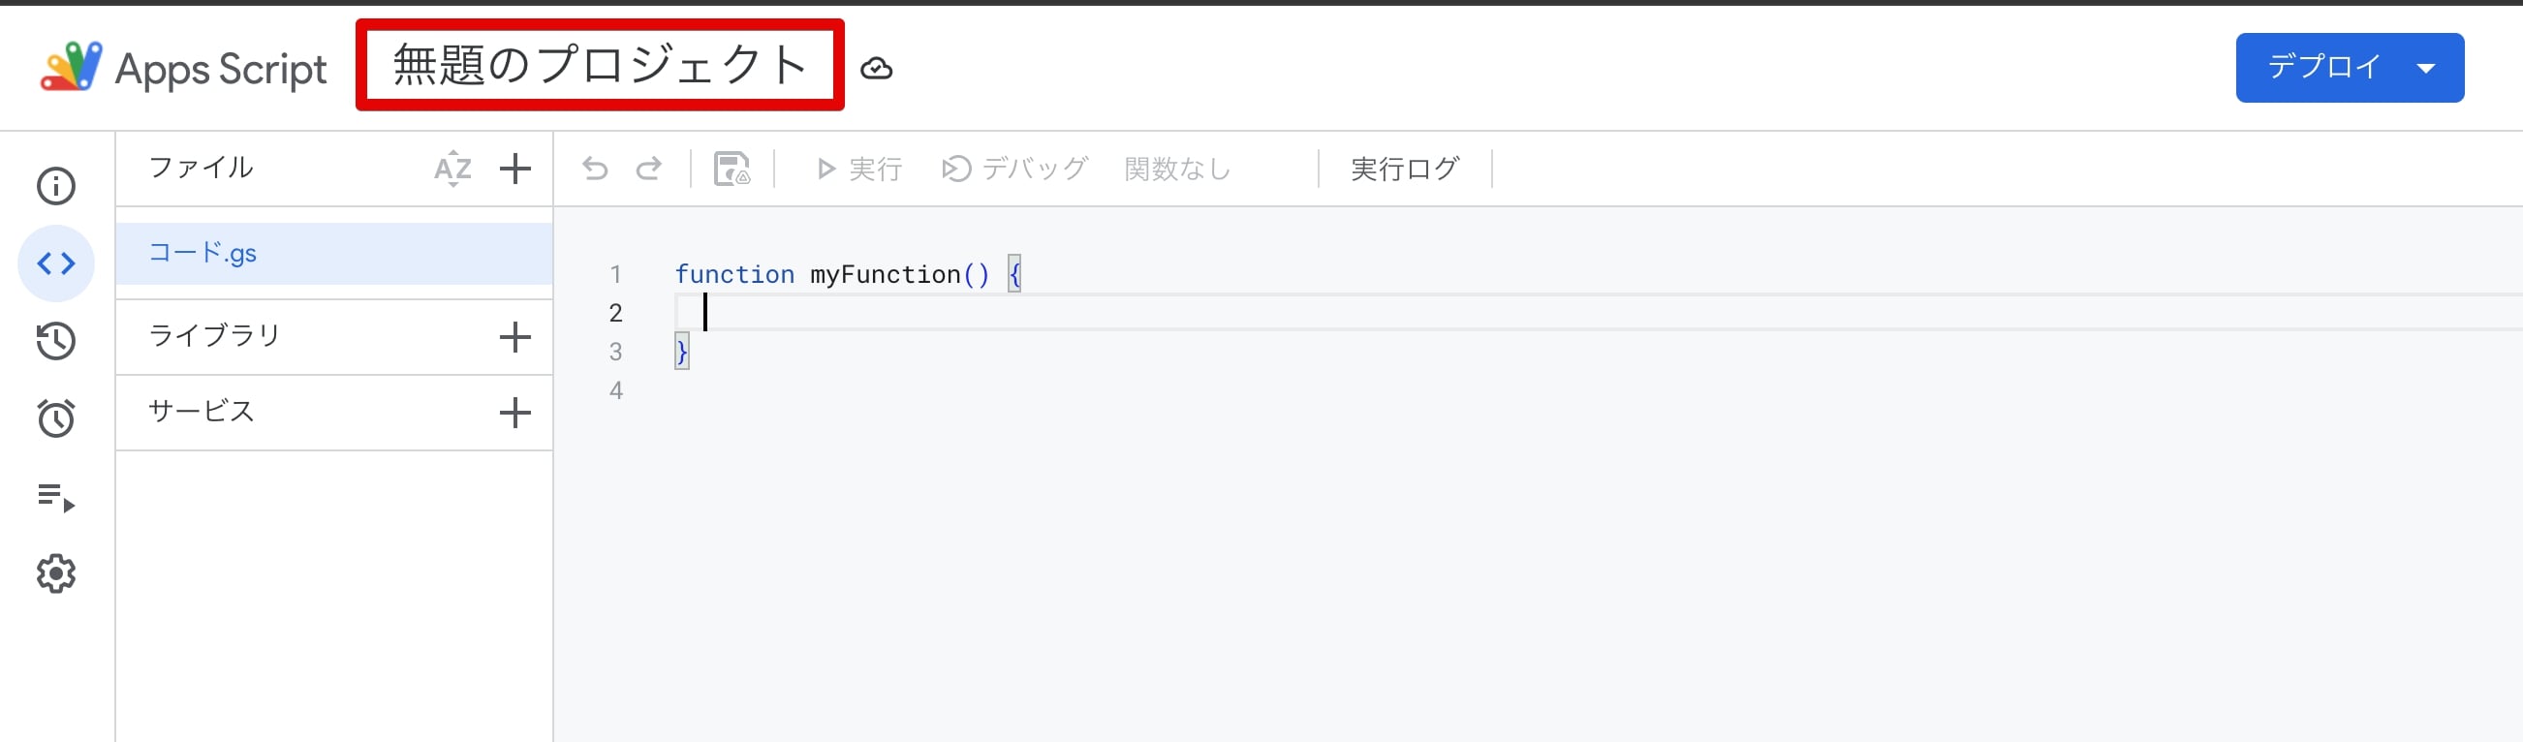2523x742 pixels.
Task: Open the project overview info icon
Action: tap(56, 186)
